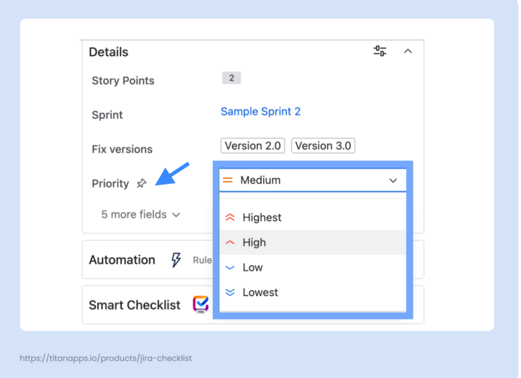The image size is (521, 378).
Task: Open the Sample Sprint 2 link
Action: click(260, 112)
